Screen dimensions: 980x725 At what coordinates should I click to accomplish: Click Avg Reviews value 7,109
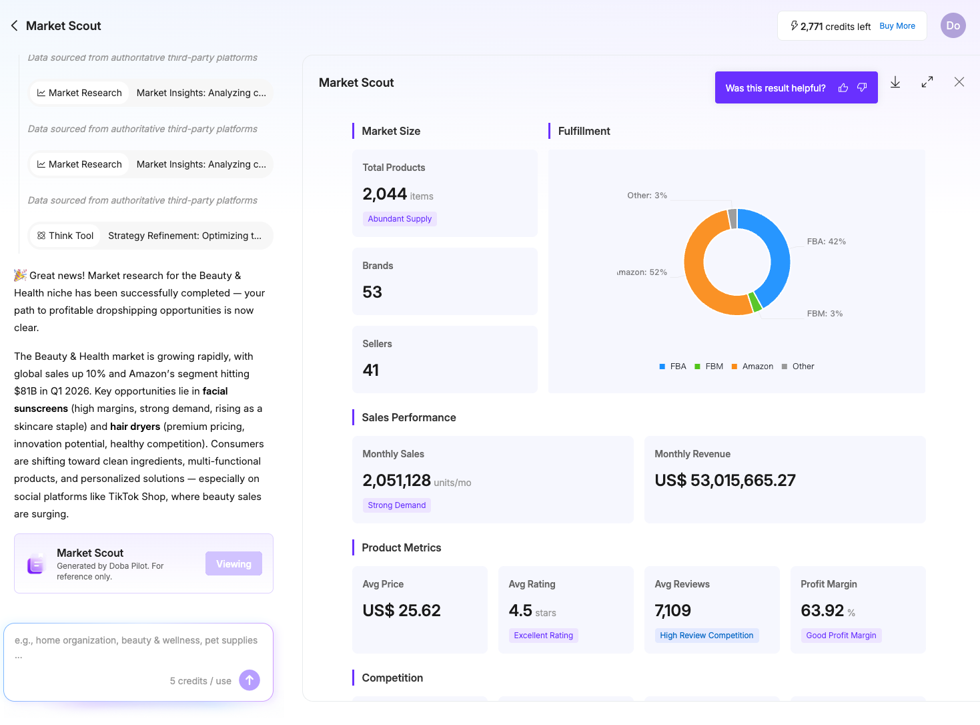pos(672,610)
